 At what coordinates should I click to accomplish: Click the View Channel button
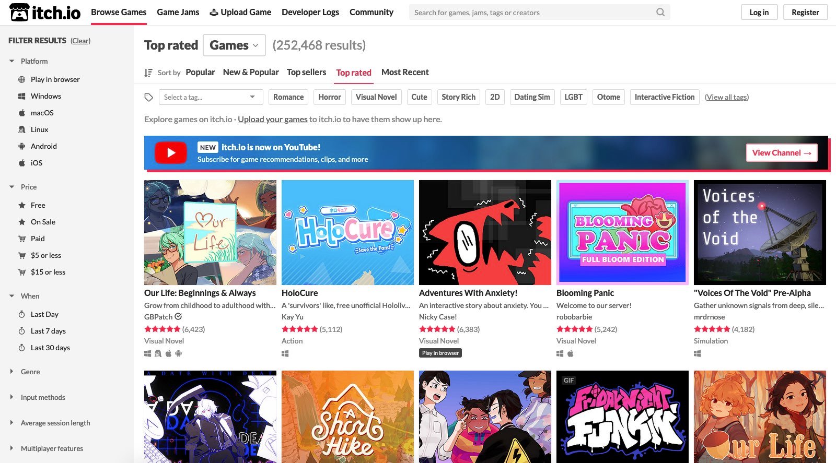click(782, 153)
